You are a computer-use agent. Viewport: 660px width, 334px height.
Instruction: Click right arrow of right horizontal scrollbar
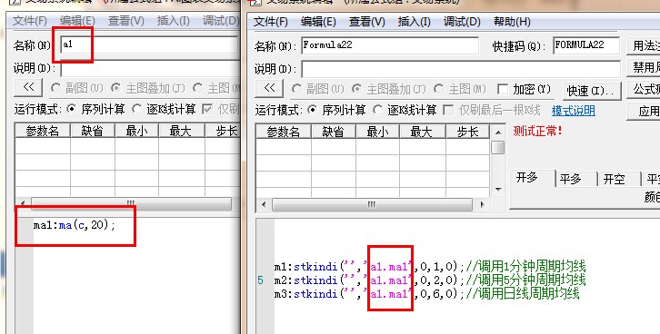[x=483, y=204]
